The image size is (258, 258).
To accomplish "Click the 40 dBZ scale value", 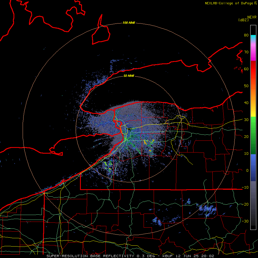I will pos(246,103).
